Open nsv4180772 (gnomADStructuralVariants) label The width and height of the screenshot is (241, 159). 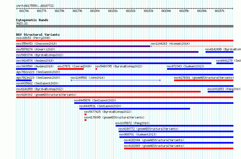tap(148, 129)
